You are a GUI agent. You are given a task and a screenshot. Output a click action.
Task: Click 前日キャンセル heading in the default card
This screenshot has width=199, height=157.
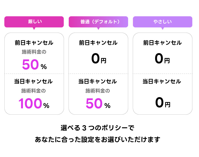98,43
